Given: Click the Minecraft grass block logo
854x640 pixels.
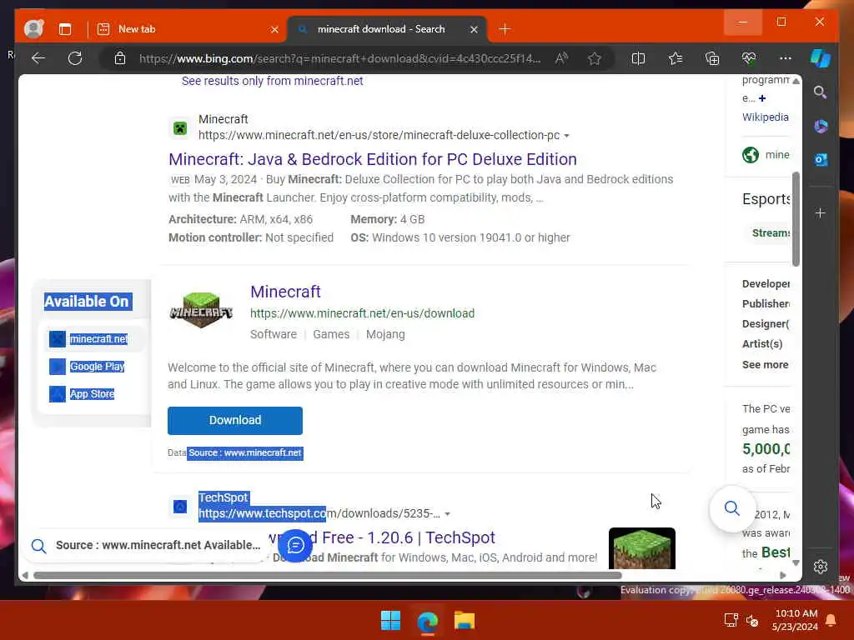Looking at the screenshot, I should [201, 310].
